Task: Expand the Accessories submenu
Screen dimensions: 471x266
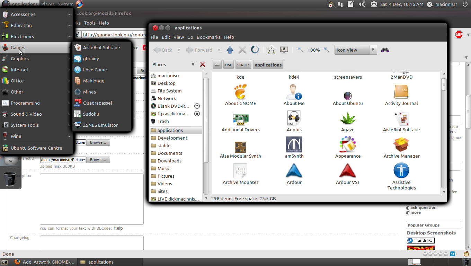Action: tap(37, 14)
